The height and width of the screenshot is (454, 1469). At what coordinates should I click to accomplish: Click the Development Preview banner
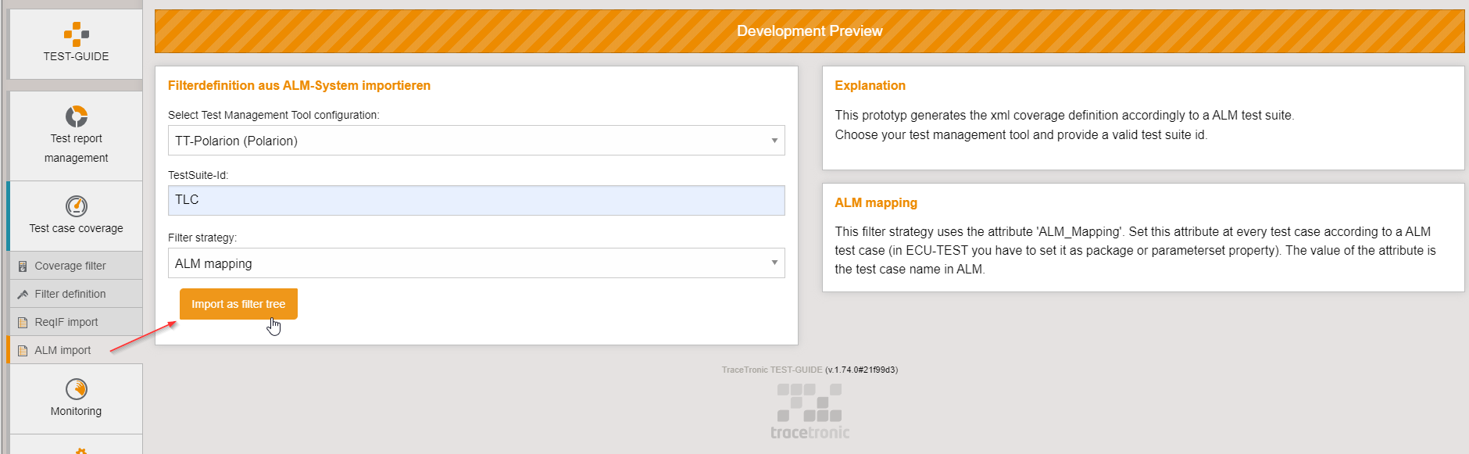[809, 31]
